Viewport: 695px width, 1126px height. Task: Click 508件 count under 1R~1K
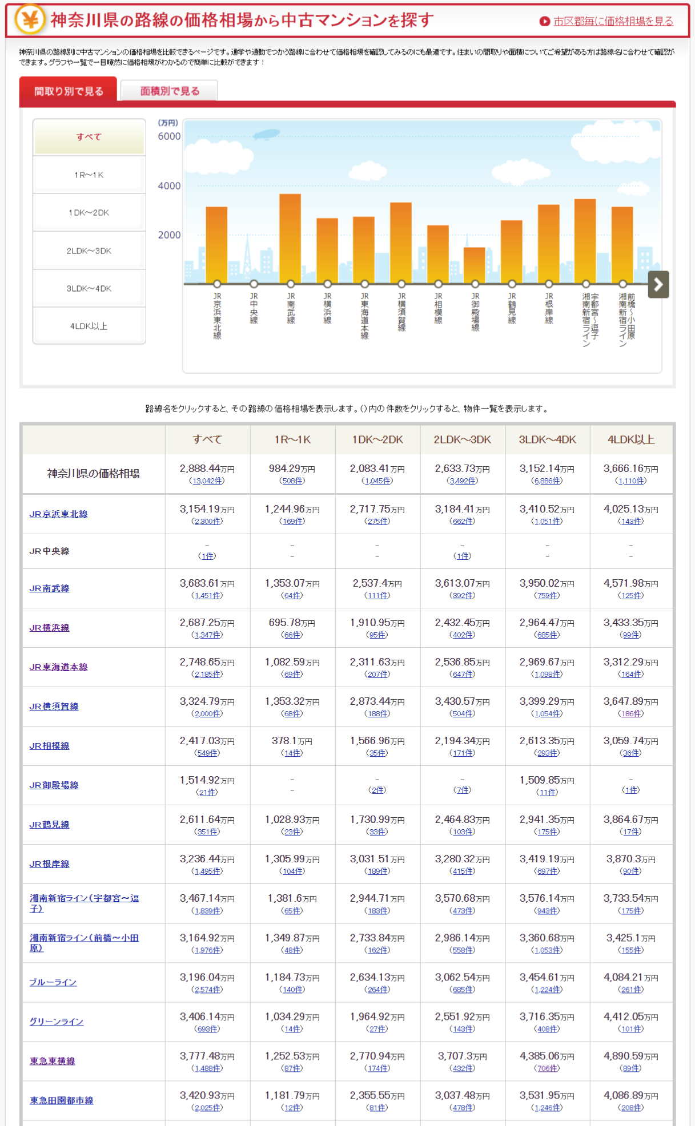(x=292, y=481)
